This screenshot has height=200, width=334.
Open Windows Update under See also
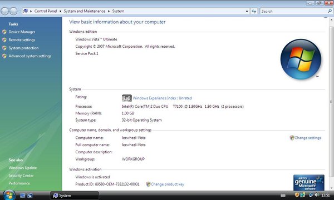pyautogui.click(x=23, y=168)
